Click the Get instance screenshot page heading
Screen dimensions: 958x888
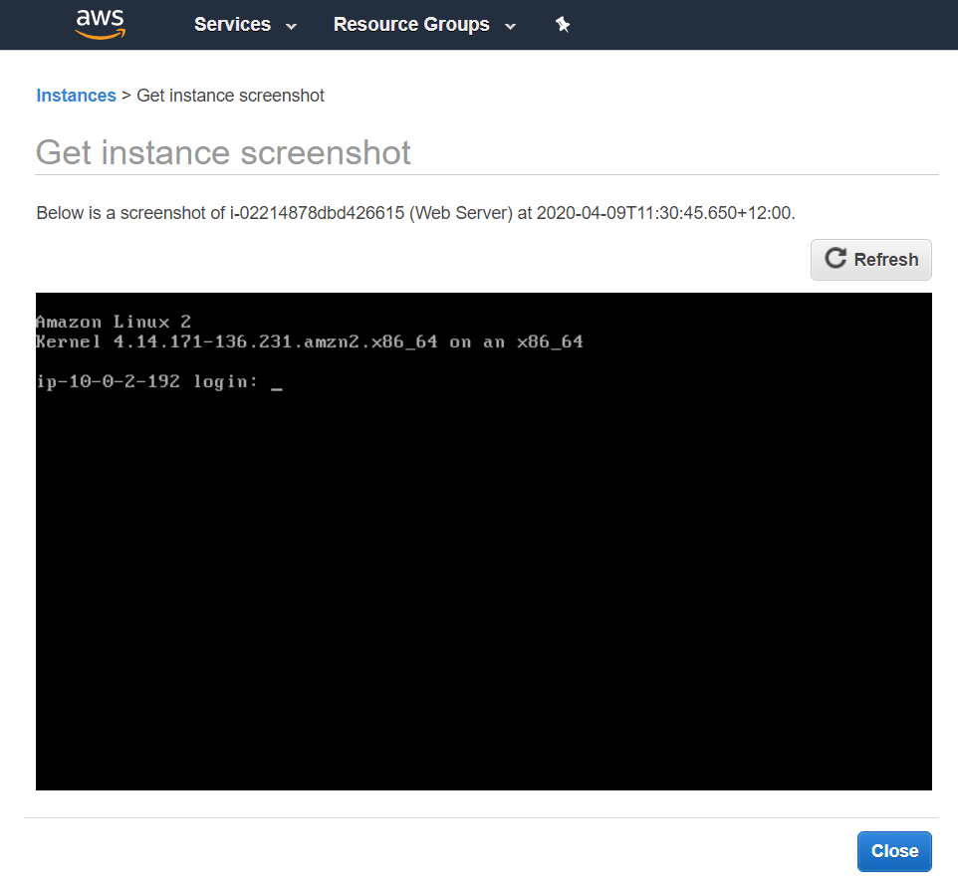pos(223,152)
